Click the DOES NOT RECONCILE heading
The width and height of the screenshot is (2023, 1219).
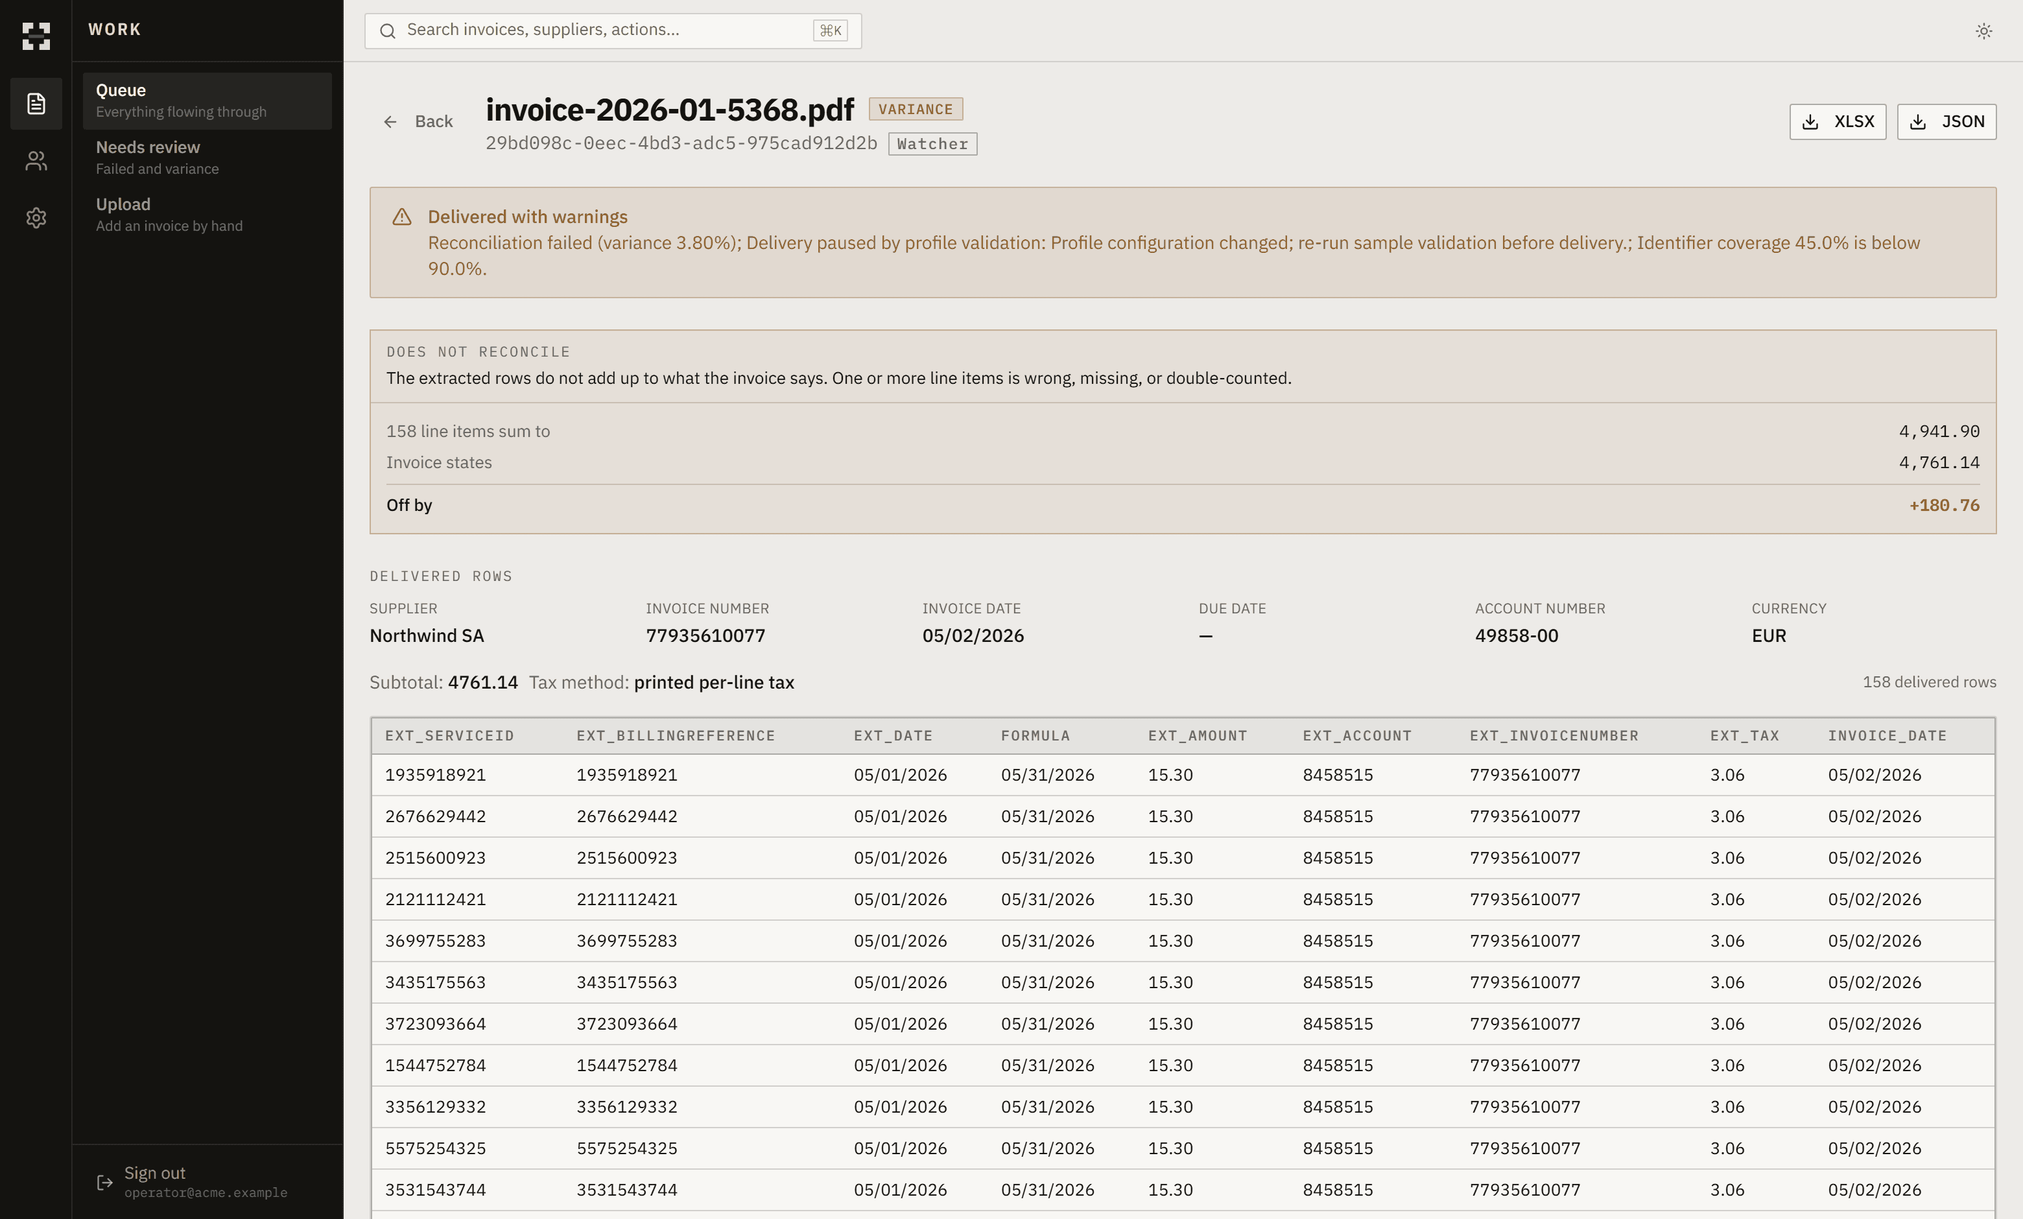click(x=478, y=351)
